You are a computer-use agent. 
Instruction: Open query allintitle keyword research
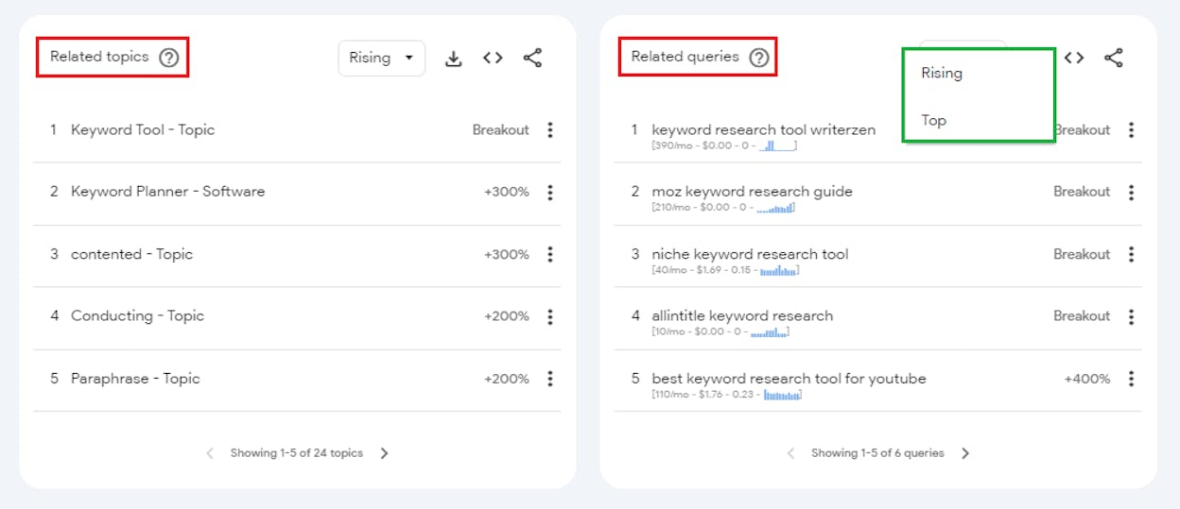742,316
